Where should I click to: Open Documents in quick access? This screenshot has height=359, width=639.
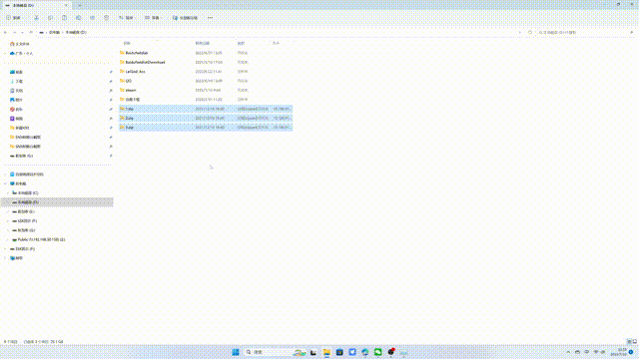point(16,91)
